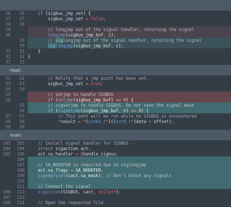Click the "act.sa_handler = &handle_sigbus;" line

[78, 154]
